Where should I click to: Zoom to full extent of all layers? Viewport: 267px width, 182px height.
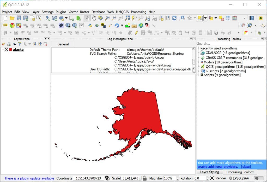pos(128,18)
